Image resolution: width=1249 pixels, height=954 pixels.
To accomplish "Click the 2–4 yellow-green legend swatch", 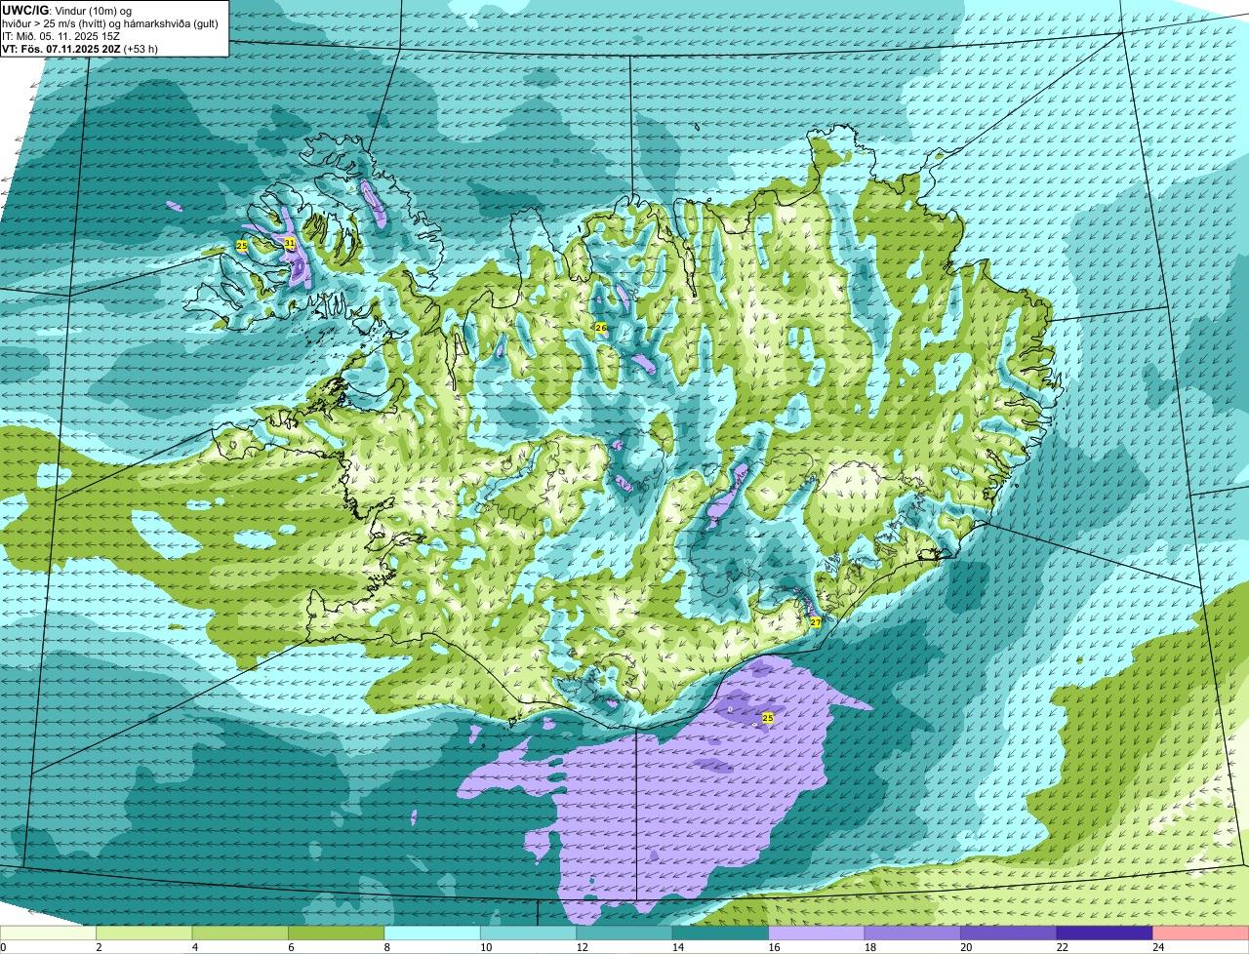I will click(x=144, y=933).
